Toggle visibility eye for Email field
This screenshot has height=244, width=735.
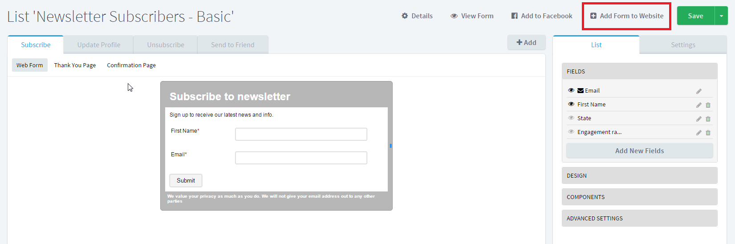point(571,90)
